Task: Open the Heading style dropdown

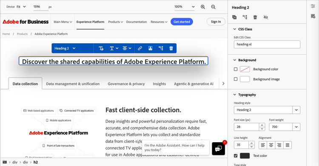Action: coord(267,110)
